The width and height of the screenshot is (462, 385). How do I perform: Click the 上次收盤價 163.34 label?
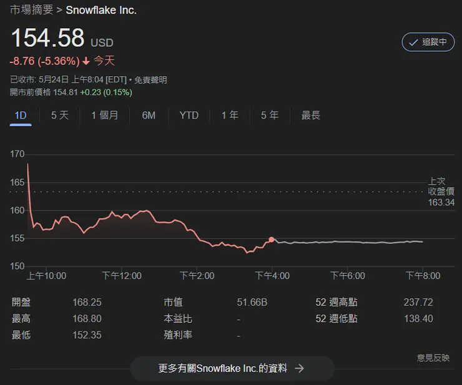(441, 192)
